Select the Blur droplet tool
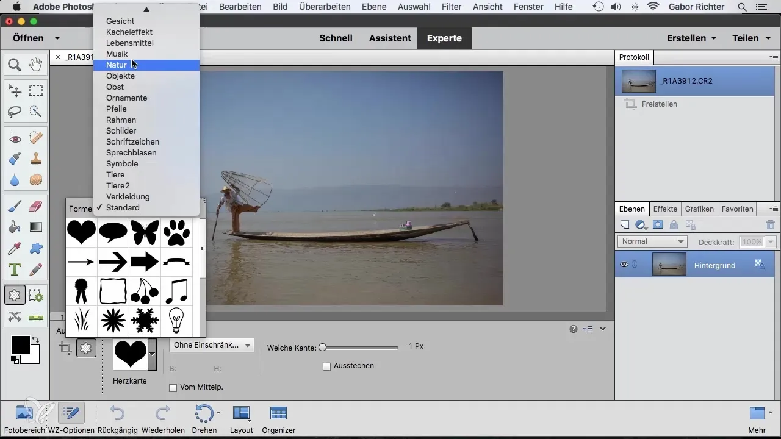Screen dimensions: 781x439 (15, 180)
